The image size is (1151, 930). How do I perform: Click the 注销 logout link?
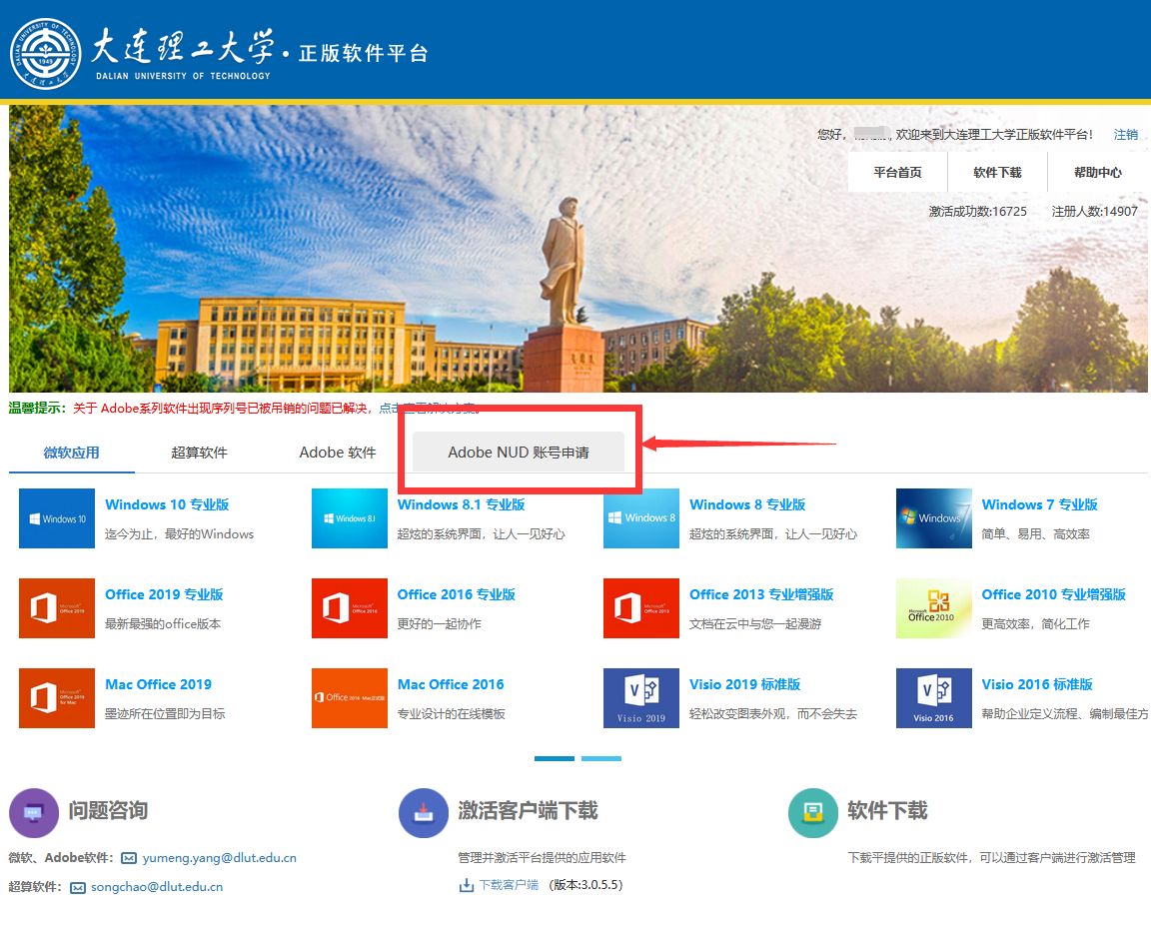pos(1125,134)
